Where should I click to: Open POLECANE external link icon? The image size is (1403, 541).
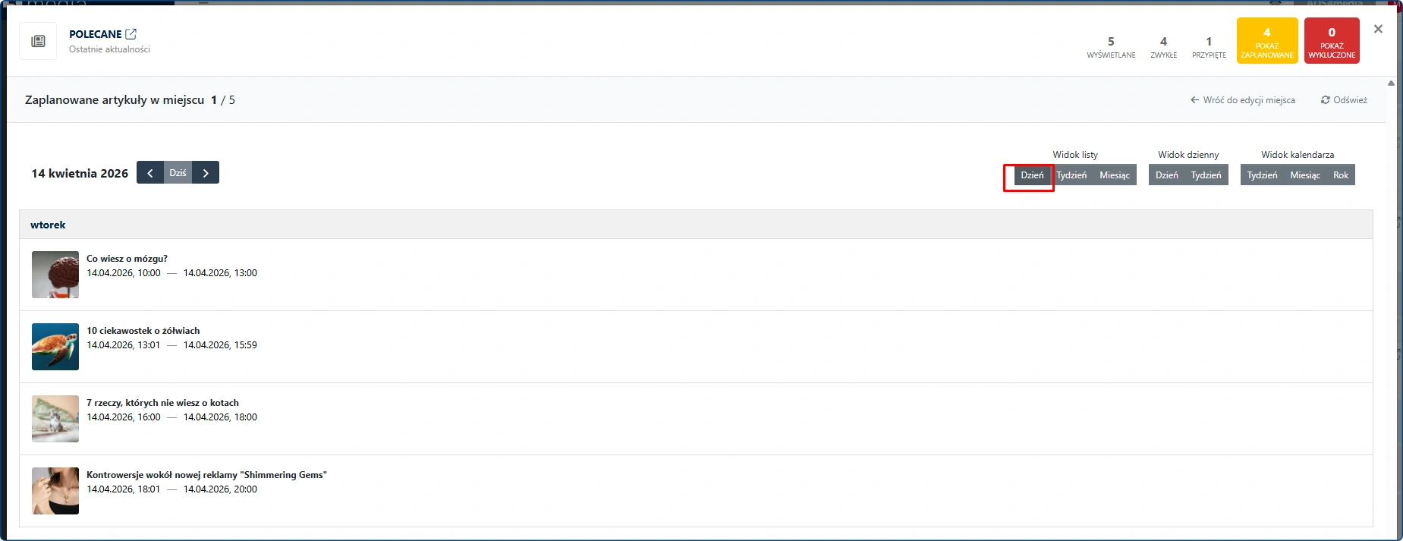tap(131, 34)
